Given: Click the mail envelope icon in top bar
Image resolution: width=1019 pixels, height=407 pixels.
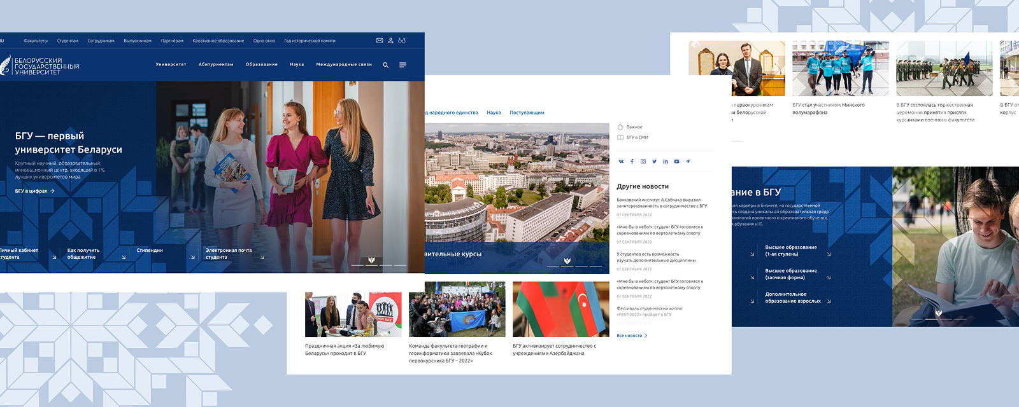Looking at the screenshot, I should coord(380,41).
